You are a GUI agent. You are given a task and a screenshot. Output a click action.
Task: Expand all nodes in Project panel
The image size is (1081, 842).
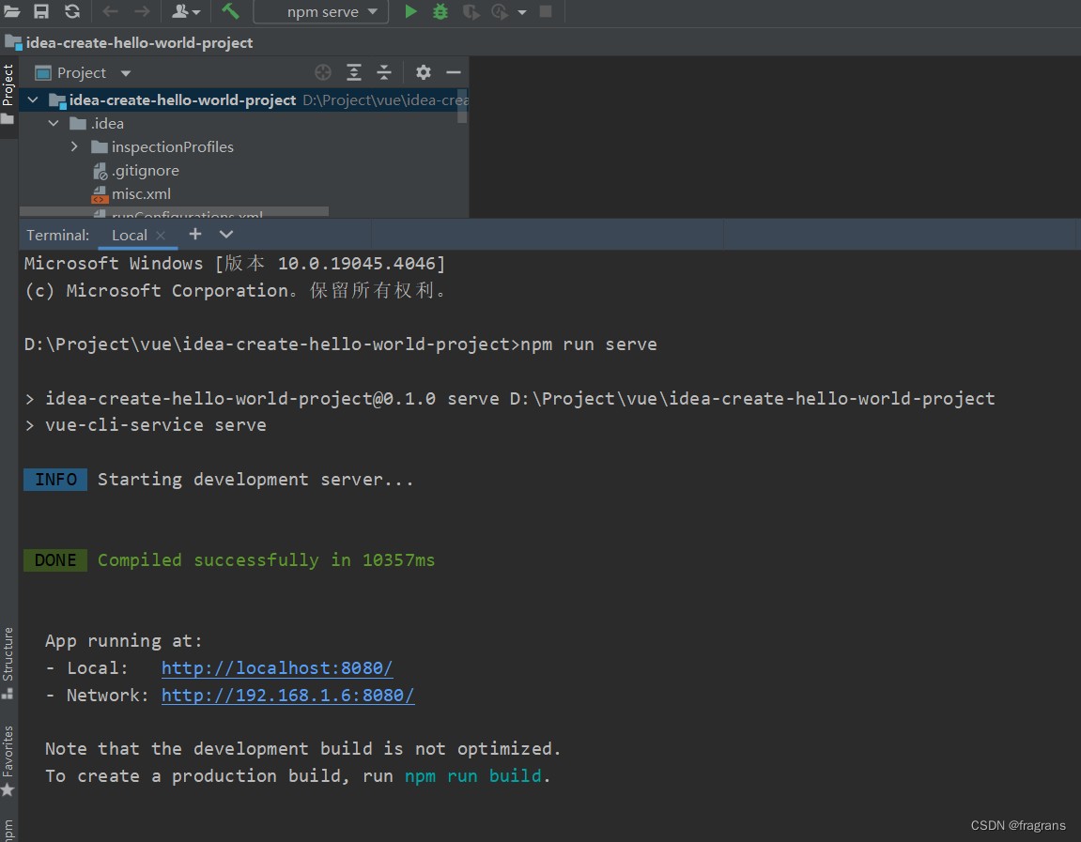(x=354, y=72)
